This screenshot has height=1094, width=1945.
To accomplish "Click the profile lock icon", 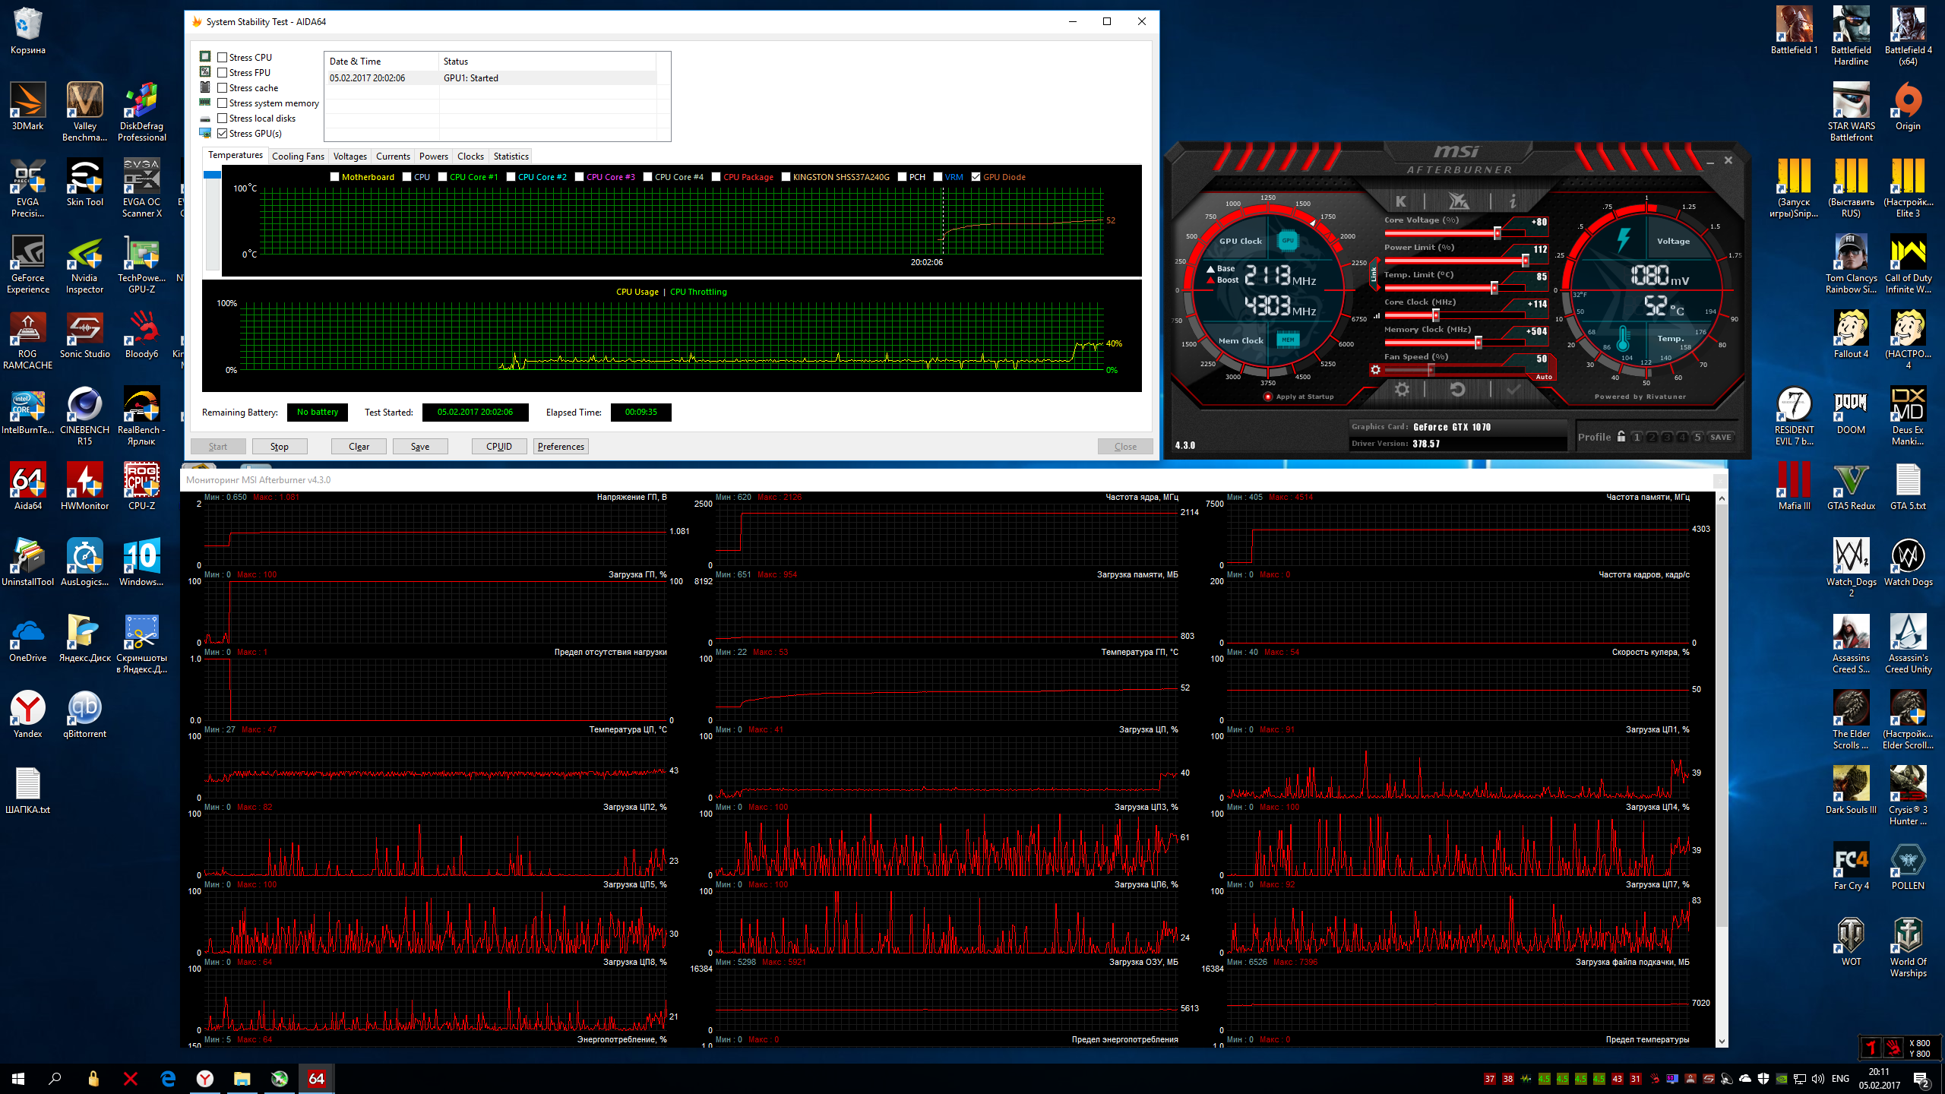I will click(1621, 437).
